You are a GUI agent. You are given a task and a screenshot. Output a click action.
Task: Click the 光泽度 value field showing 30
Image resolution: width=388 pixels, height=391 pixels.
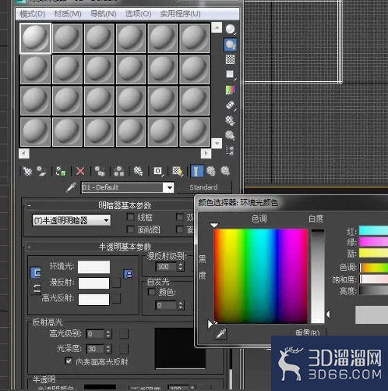point(96,349)
